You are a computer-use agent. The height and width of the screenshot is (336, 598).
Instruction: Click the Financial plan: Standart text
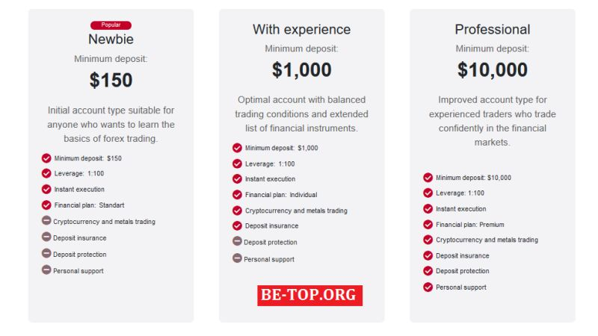[x=89, y=205]
